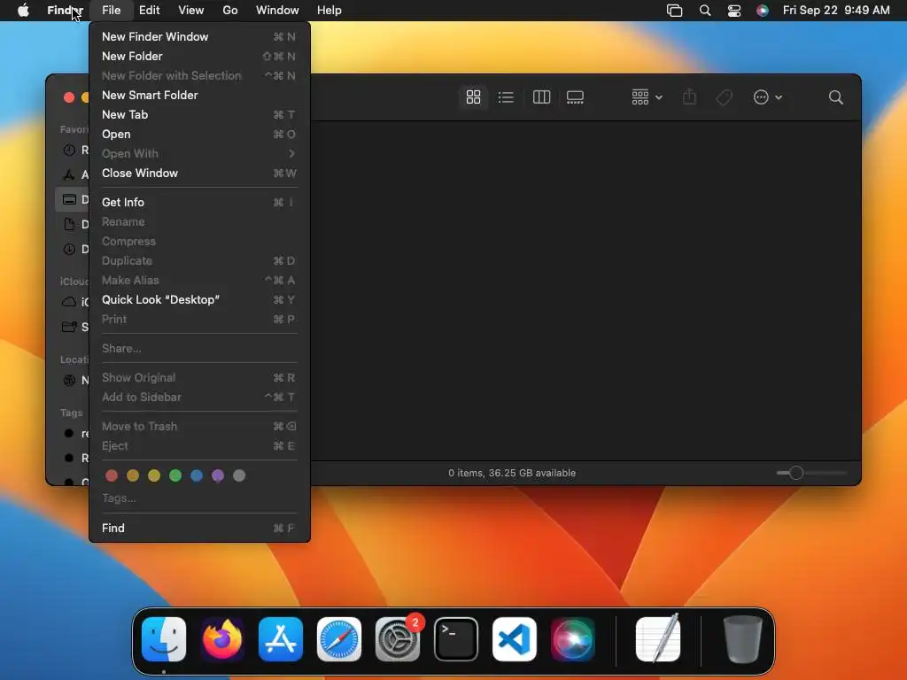Screen dimensions: 907x680
Task: Pick the orange tag color
Action: [133, 475]
